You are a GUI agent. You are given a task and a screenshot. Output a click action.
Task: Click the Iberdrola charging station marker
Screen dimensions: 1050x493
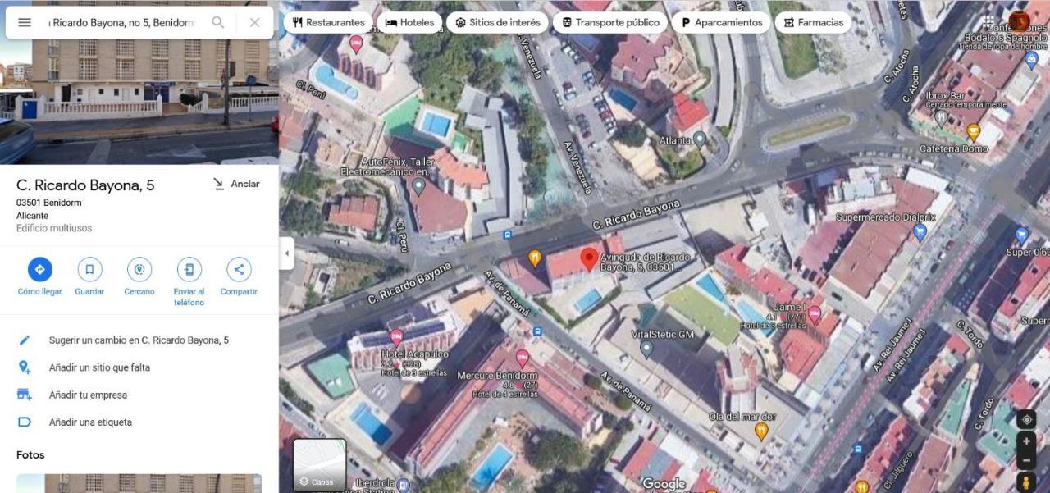[403, 485]
